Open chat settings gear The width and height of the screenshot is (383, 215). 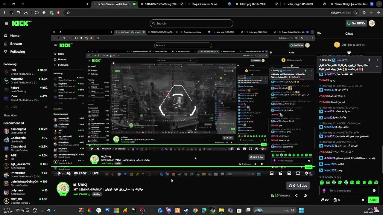click(x=363, y=200)
